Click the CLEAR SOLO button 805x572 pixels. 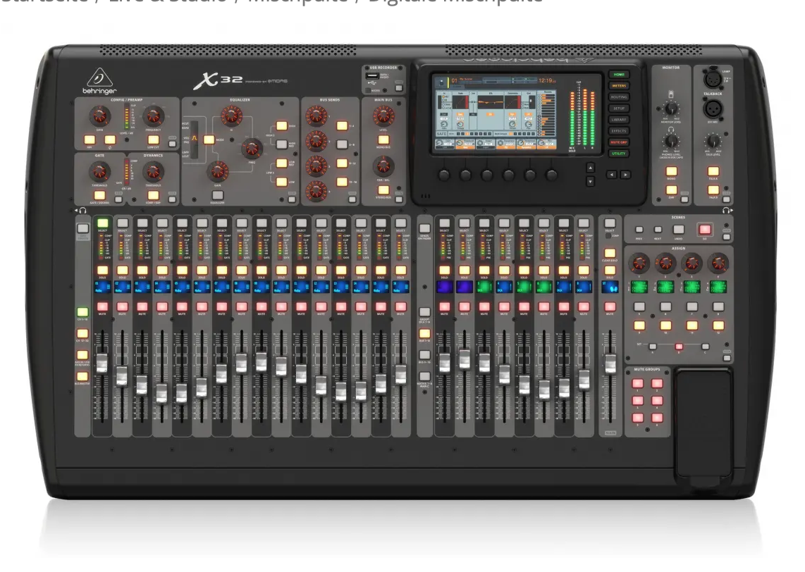point(610,254)
